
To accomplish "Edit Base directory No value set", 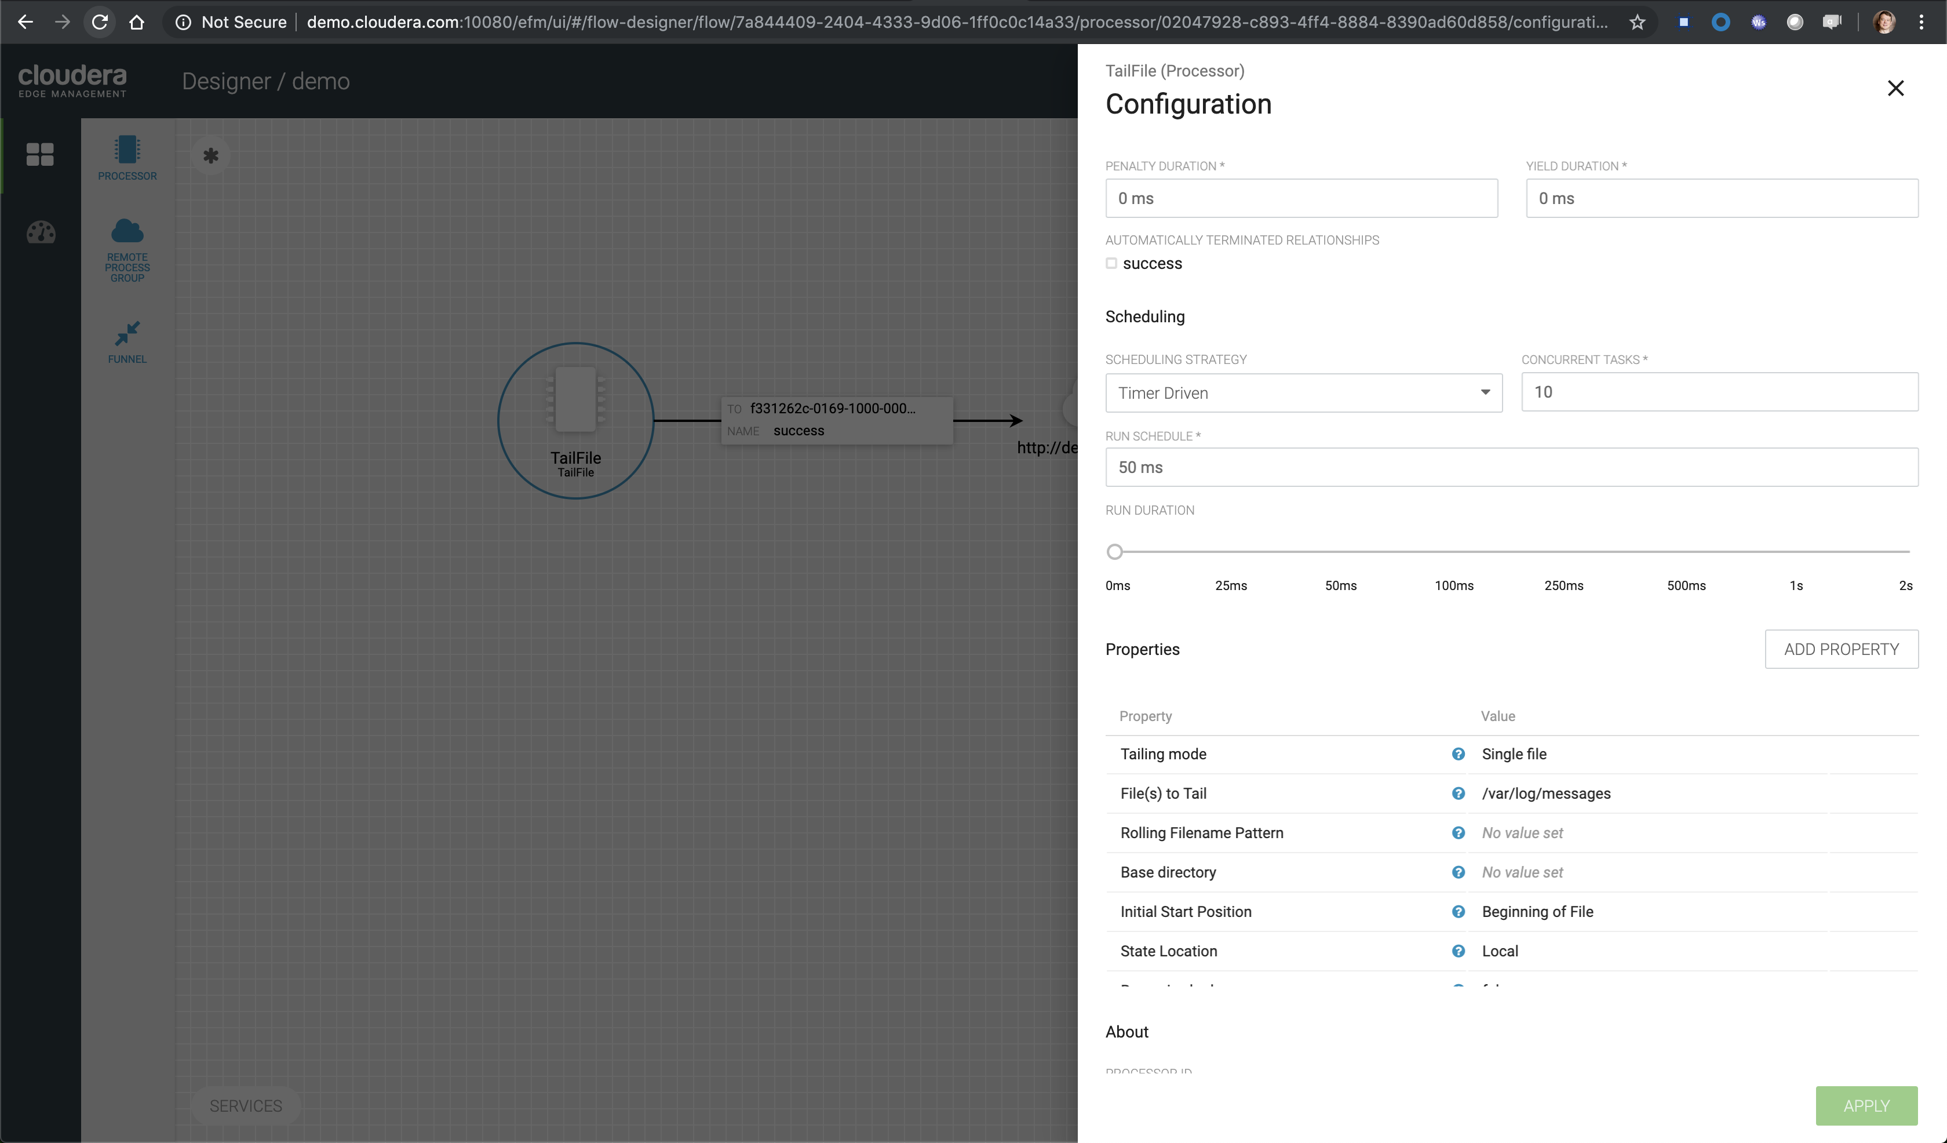I will coord(1522,872).
